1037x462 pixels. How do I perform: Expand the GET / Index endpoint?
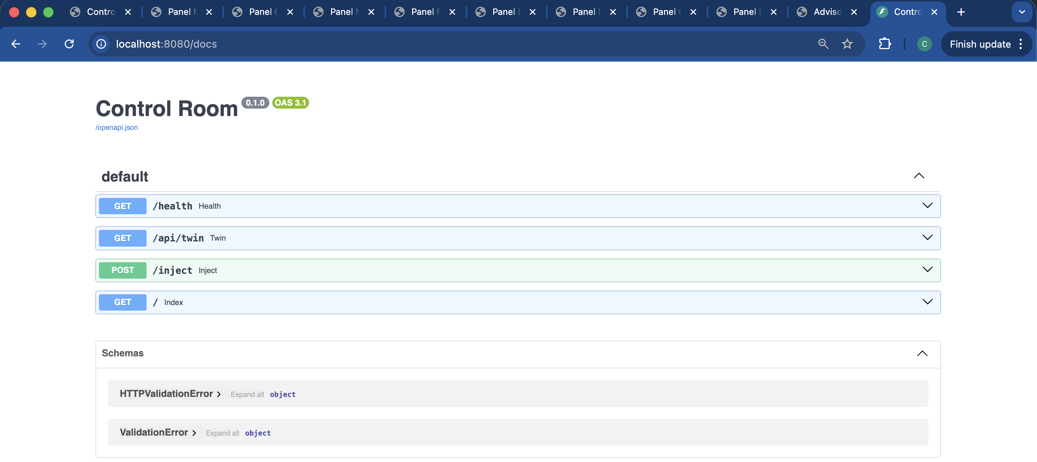[x=518, y=302]
